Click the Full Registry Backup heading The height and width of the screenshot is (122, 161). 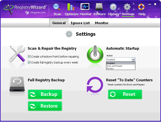(x=46, y=80)
